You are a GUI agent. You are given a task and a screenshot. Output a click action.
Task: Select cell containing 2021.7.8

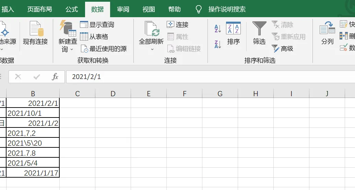[x=33, y=153]
